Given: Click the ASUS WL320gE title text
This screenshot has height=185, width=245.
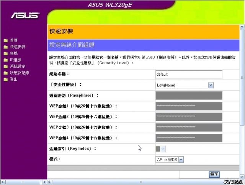Looking at the screenshot, I should 110,5.
